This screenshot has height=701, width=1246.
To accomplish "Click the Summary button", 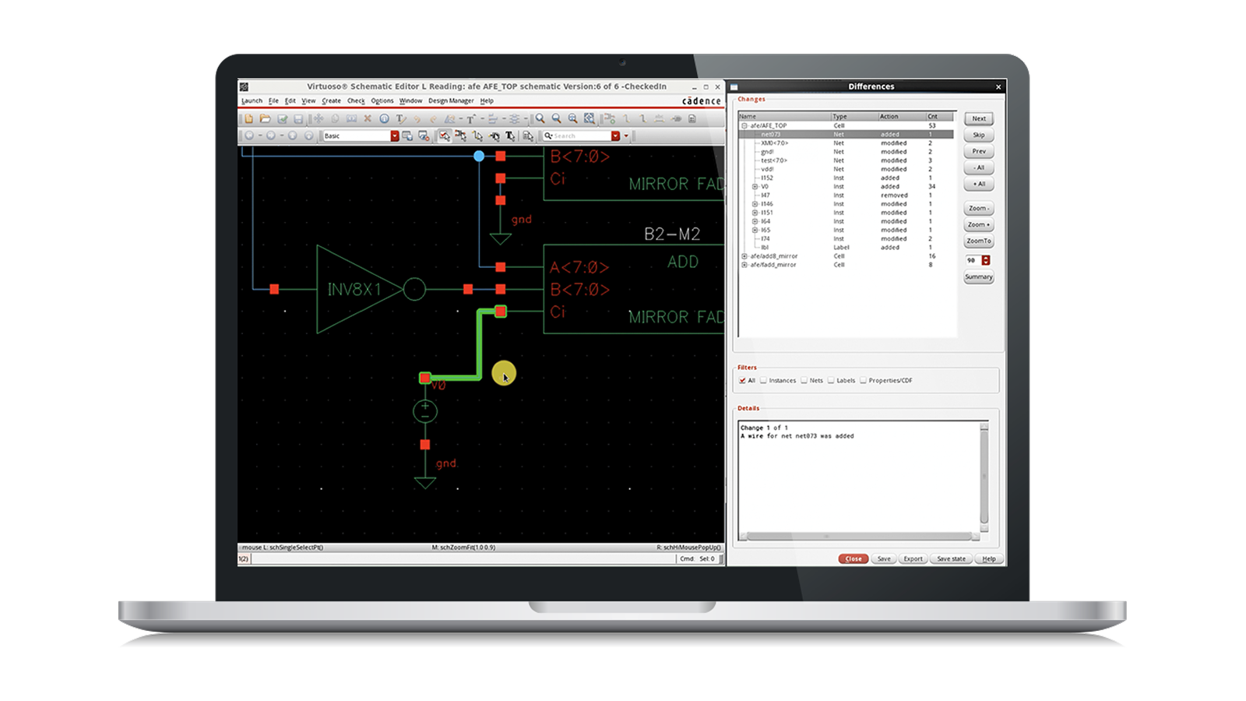I will click(x=979, y=277).
